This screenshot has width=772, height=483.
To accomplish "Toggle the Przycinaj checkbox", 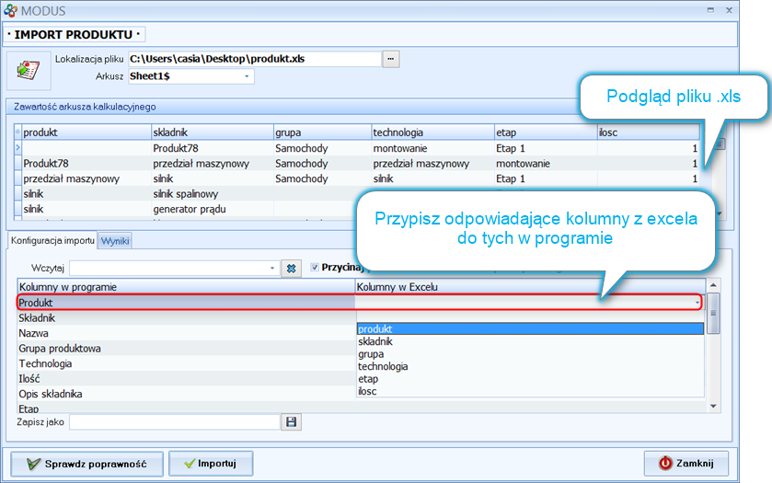I will click(315, 267).
